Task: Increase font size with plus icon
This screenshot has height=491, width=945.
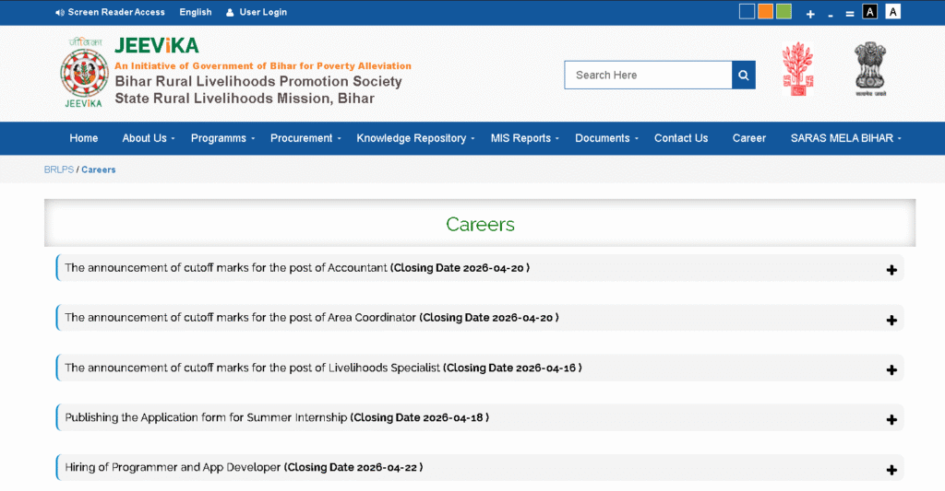Action: point(810,13)
